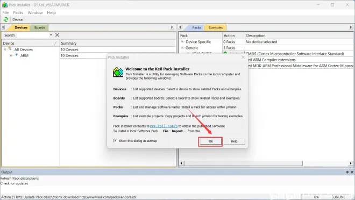Click right scroll arrow of Devices pane tabs
Screen dimensions: 355x200
coord(172,27)
